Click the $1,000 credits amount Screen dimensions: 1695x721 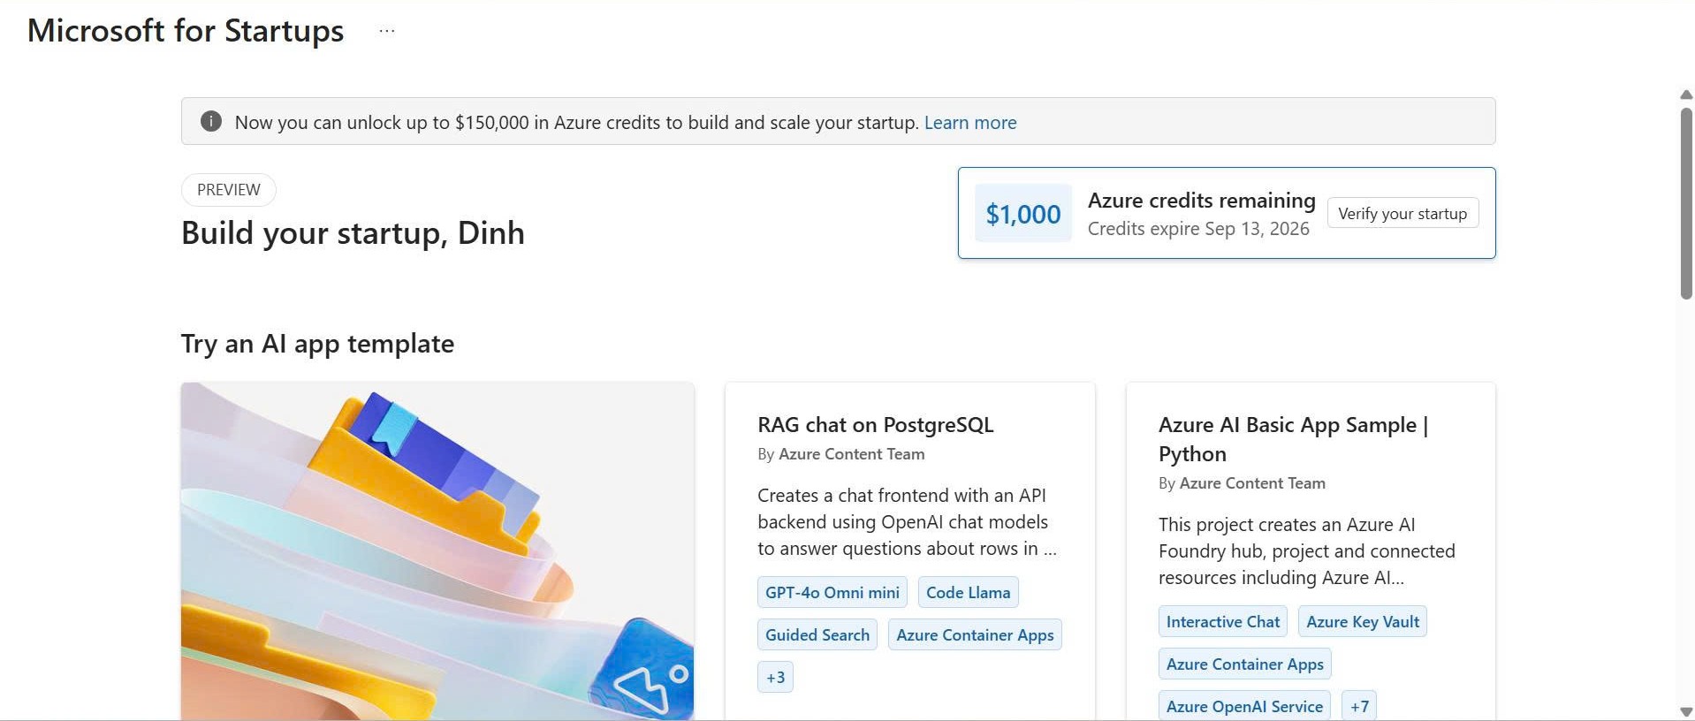point(1023,214)
